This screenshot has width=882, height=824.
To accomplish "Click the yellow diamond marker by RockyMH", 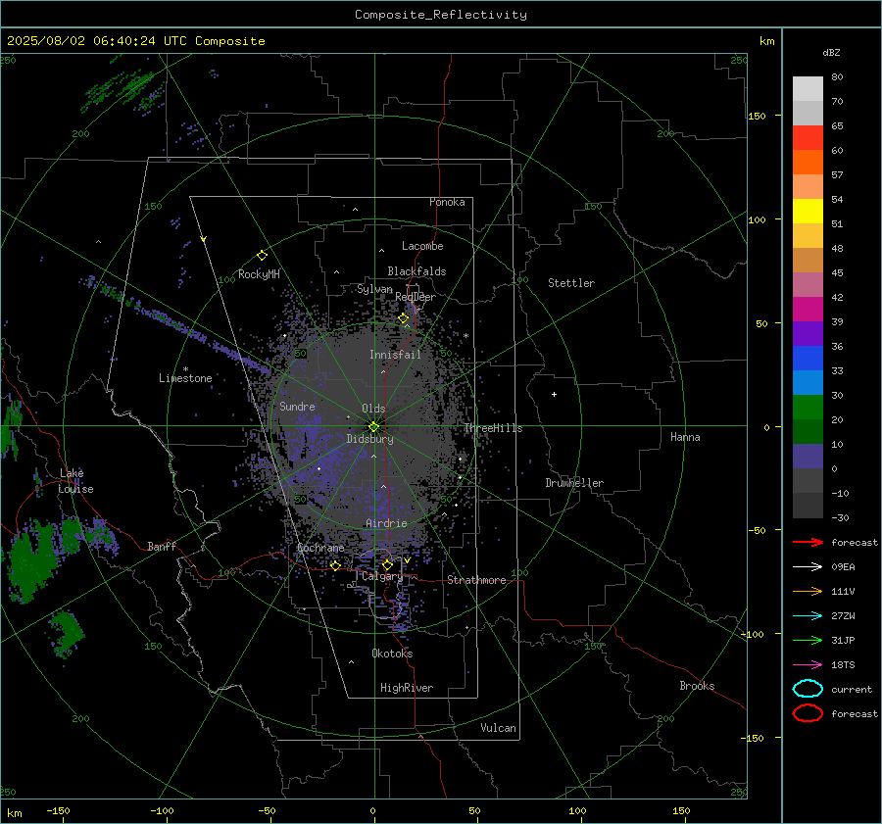I will click(262, 256).
